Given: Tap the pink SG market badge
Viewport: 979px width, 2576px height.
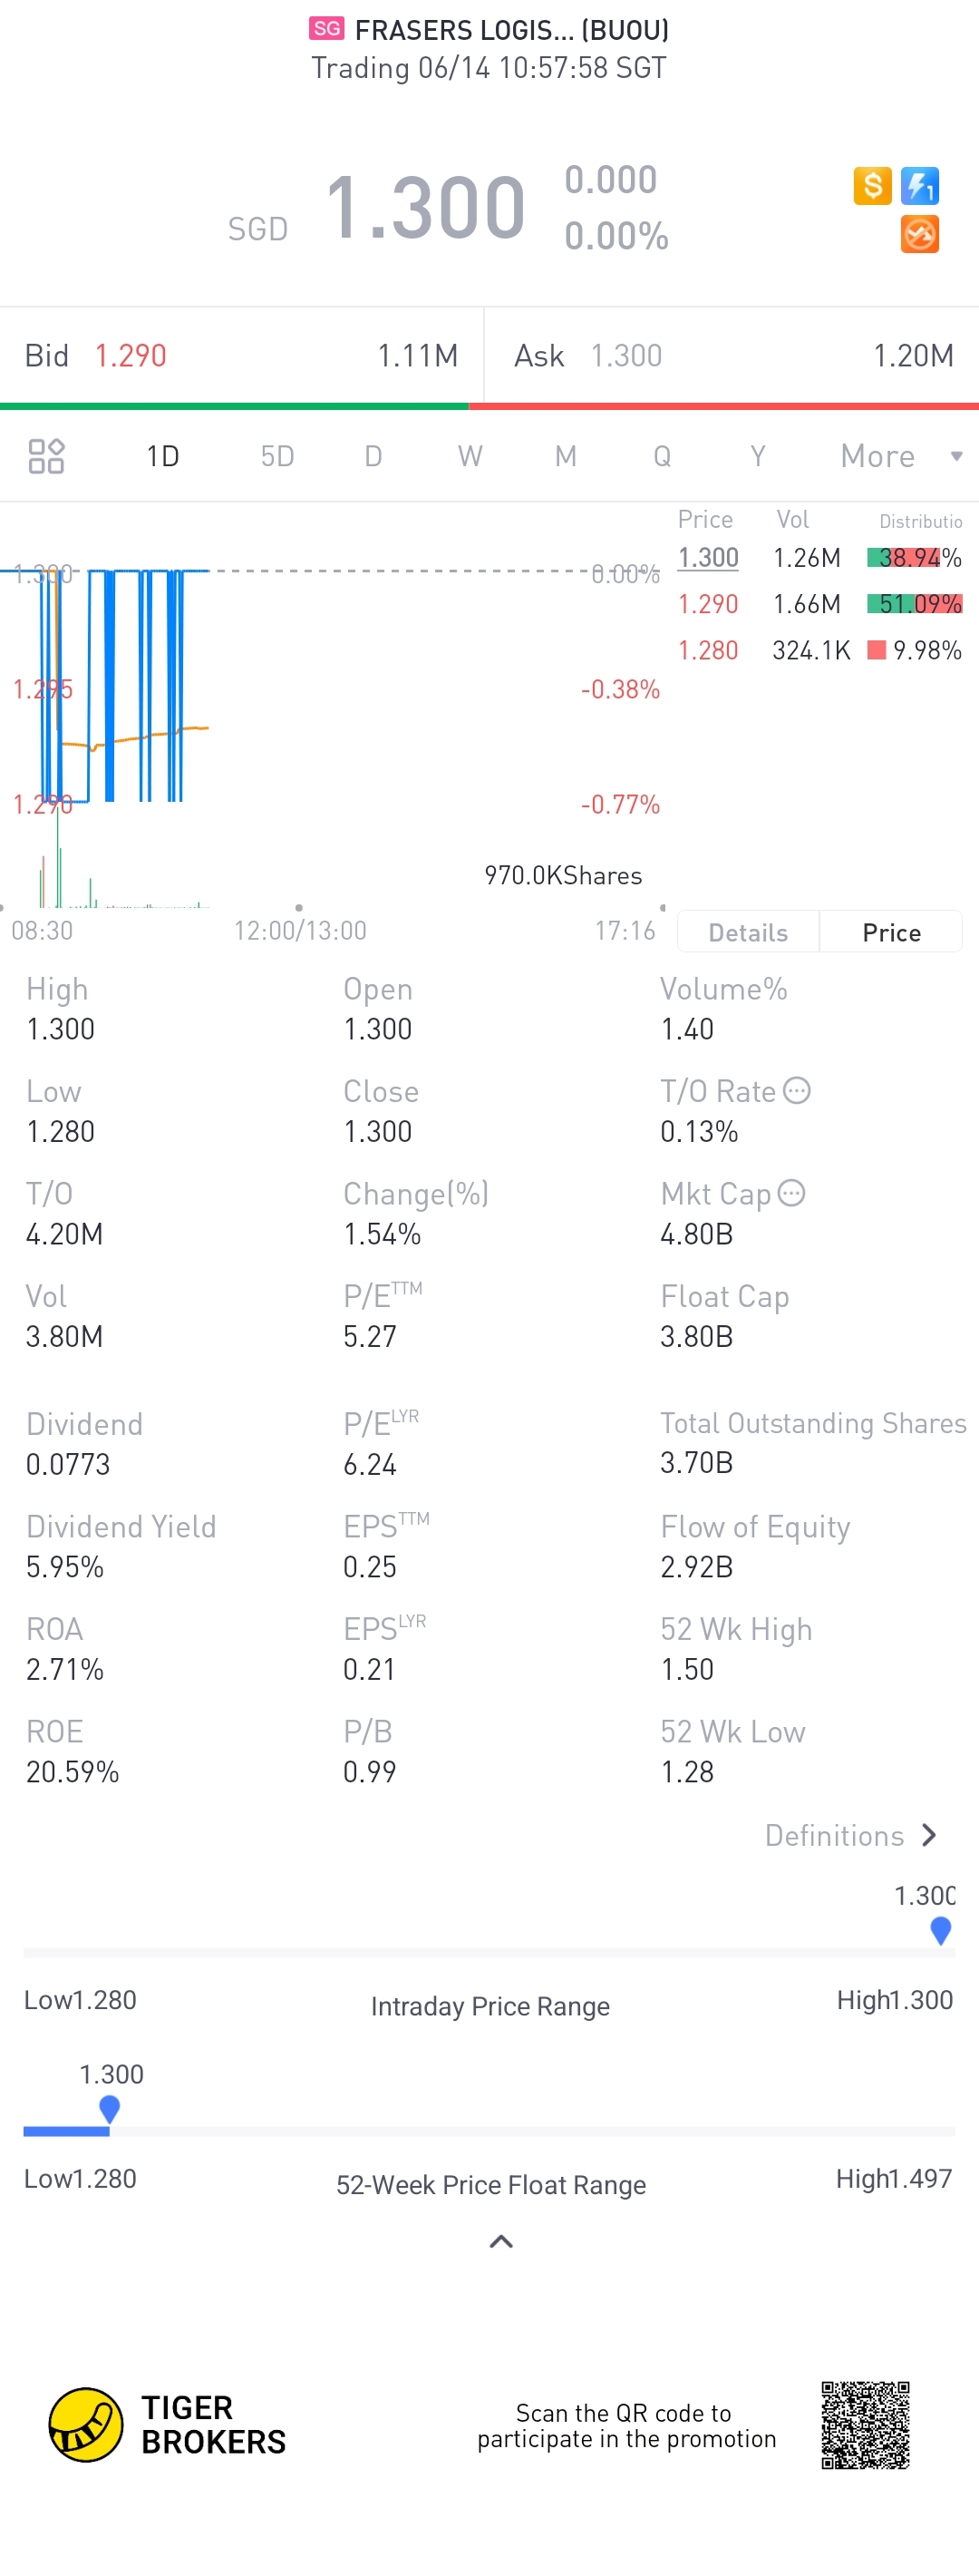Looking at the screenshot, I should coord(326,28).
